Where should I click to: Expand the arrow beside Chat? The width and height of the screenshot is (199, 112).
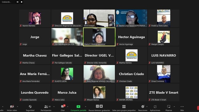pyautogui.click(x=68, y=107)
